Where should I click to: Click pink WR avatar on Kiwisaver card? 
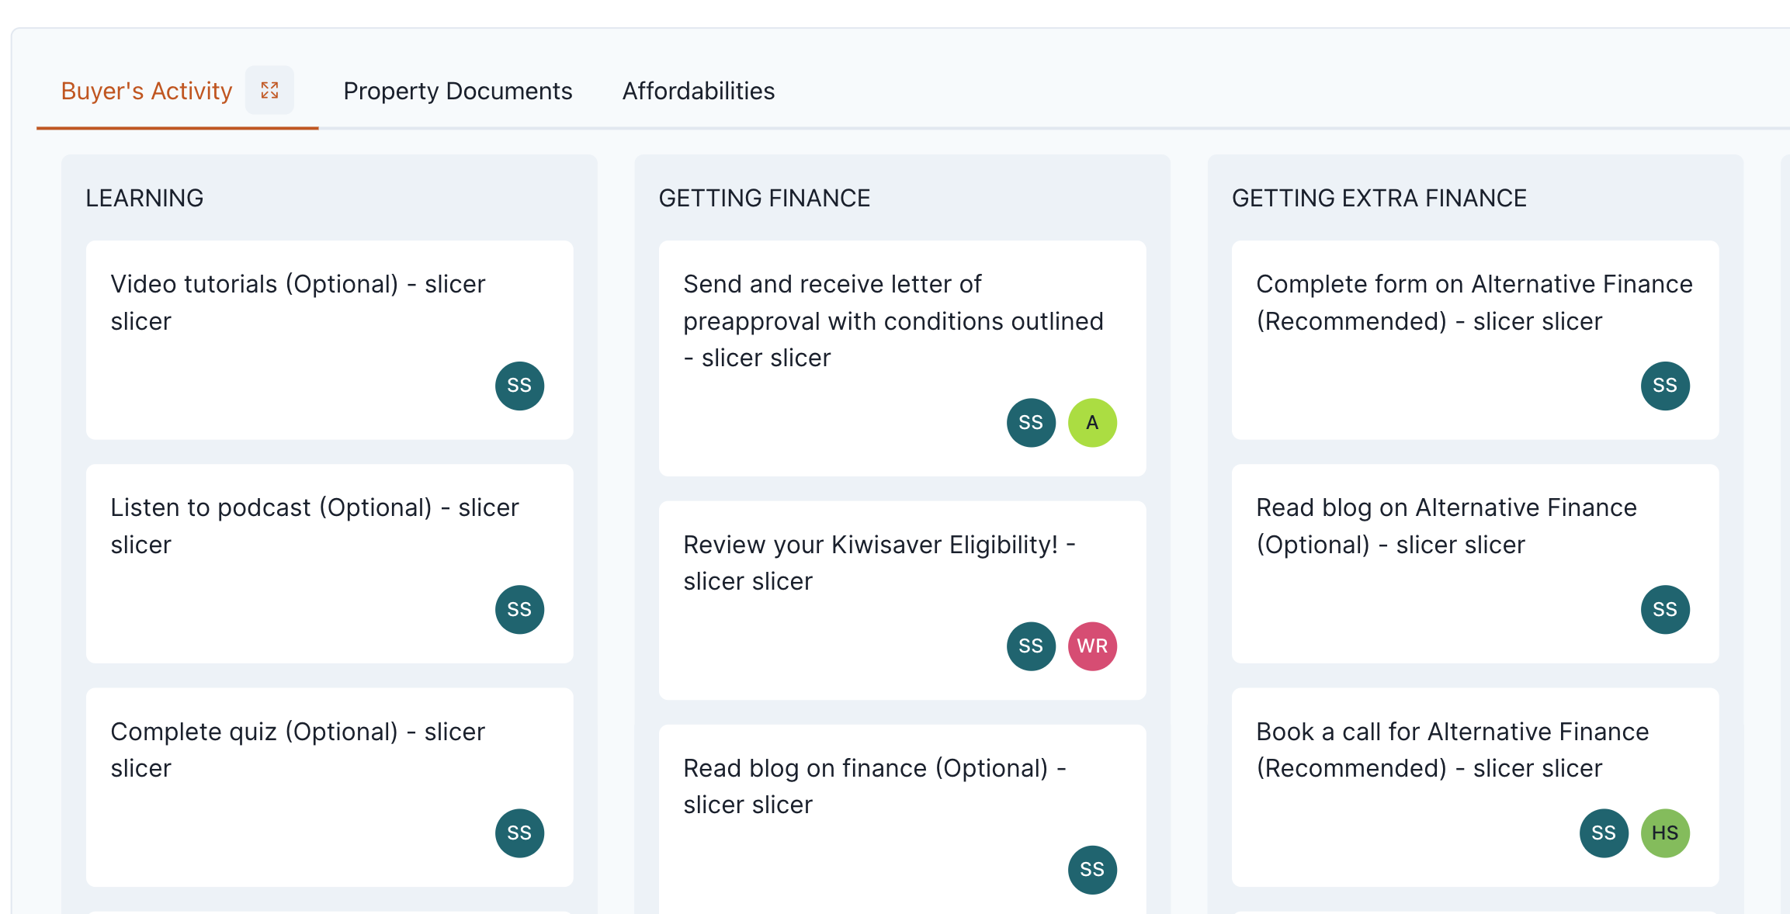click(x=1092, y=646)
